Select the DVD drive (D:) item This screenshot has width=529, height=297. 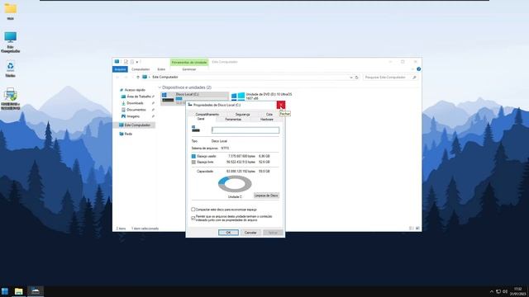[262, 97]
